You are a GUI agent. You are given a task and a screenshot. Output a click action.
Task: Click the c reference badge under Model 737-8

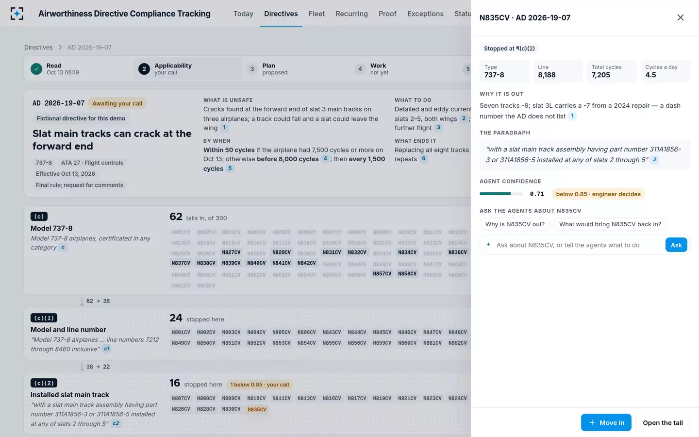pos(63,248)
